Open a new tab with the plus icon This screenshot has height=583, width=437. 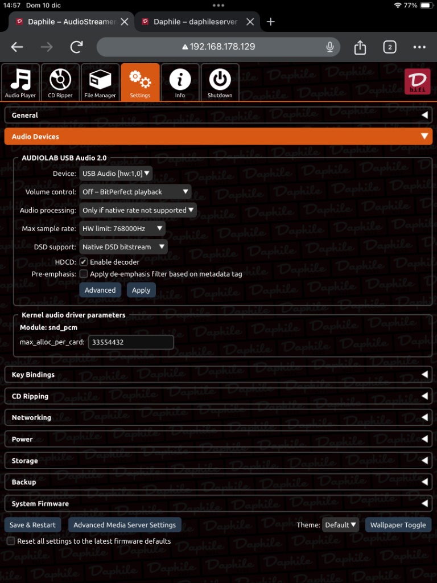click(270, 22)
